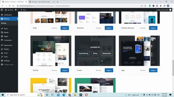This screenshot has height=97, width=174.
Task: Open a new browser tab
Action: pyautogui.click(x=57, y=2)
